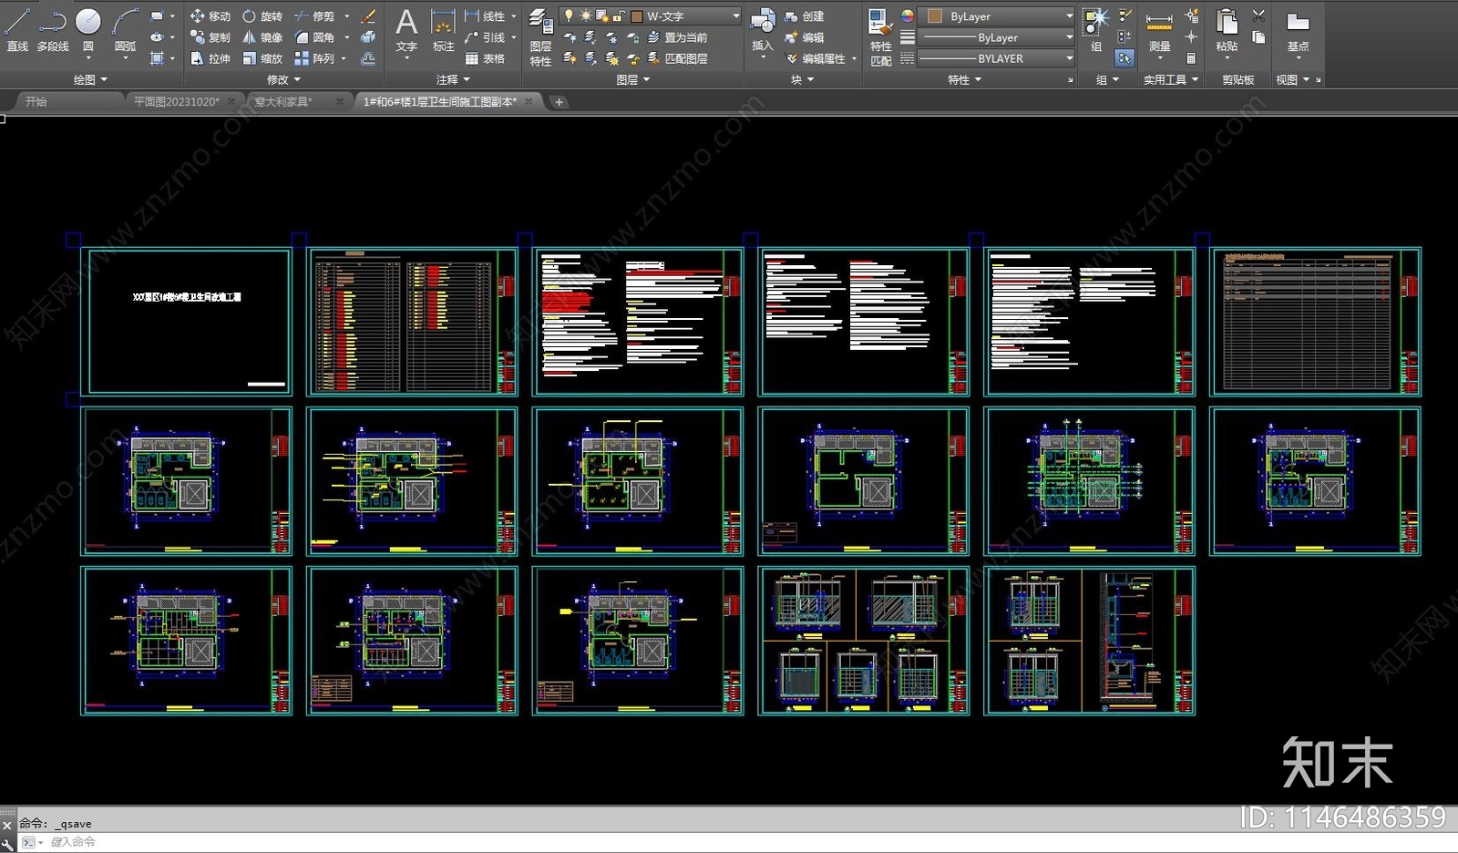Click the Stretch (拉伸) tool

pos(210,58)
